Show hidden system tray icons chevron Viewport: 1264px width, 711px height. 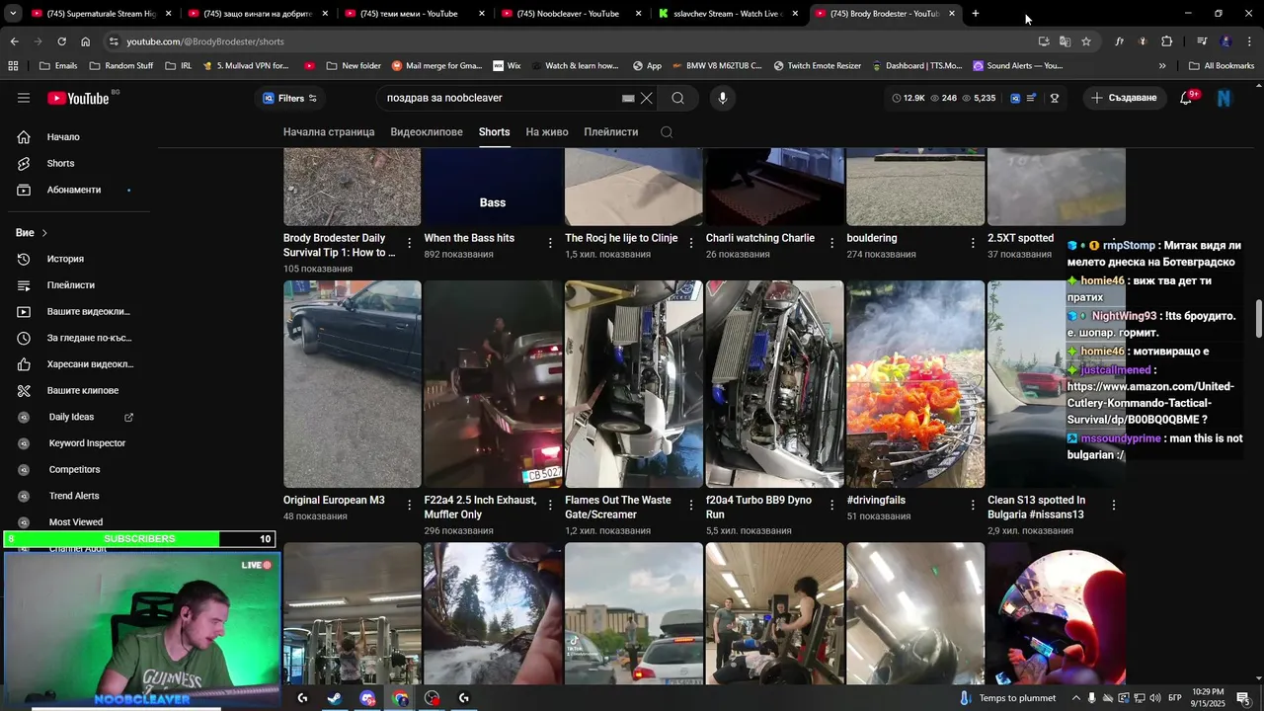(x=1076, y=698)
